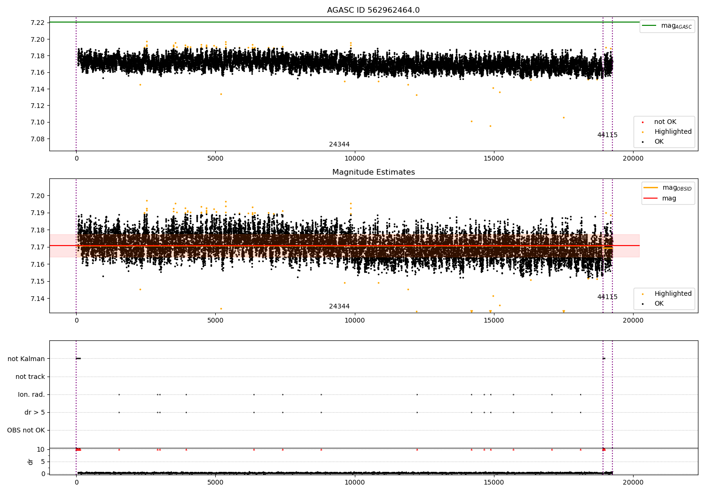Select "OK" in the top panel legend
The height and width of the screenshot is (493, 705).
(x=659, y=142)
